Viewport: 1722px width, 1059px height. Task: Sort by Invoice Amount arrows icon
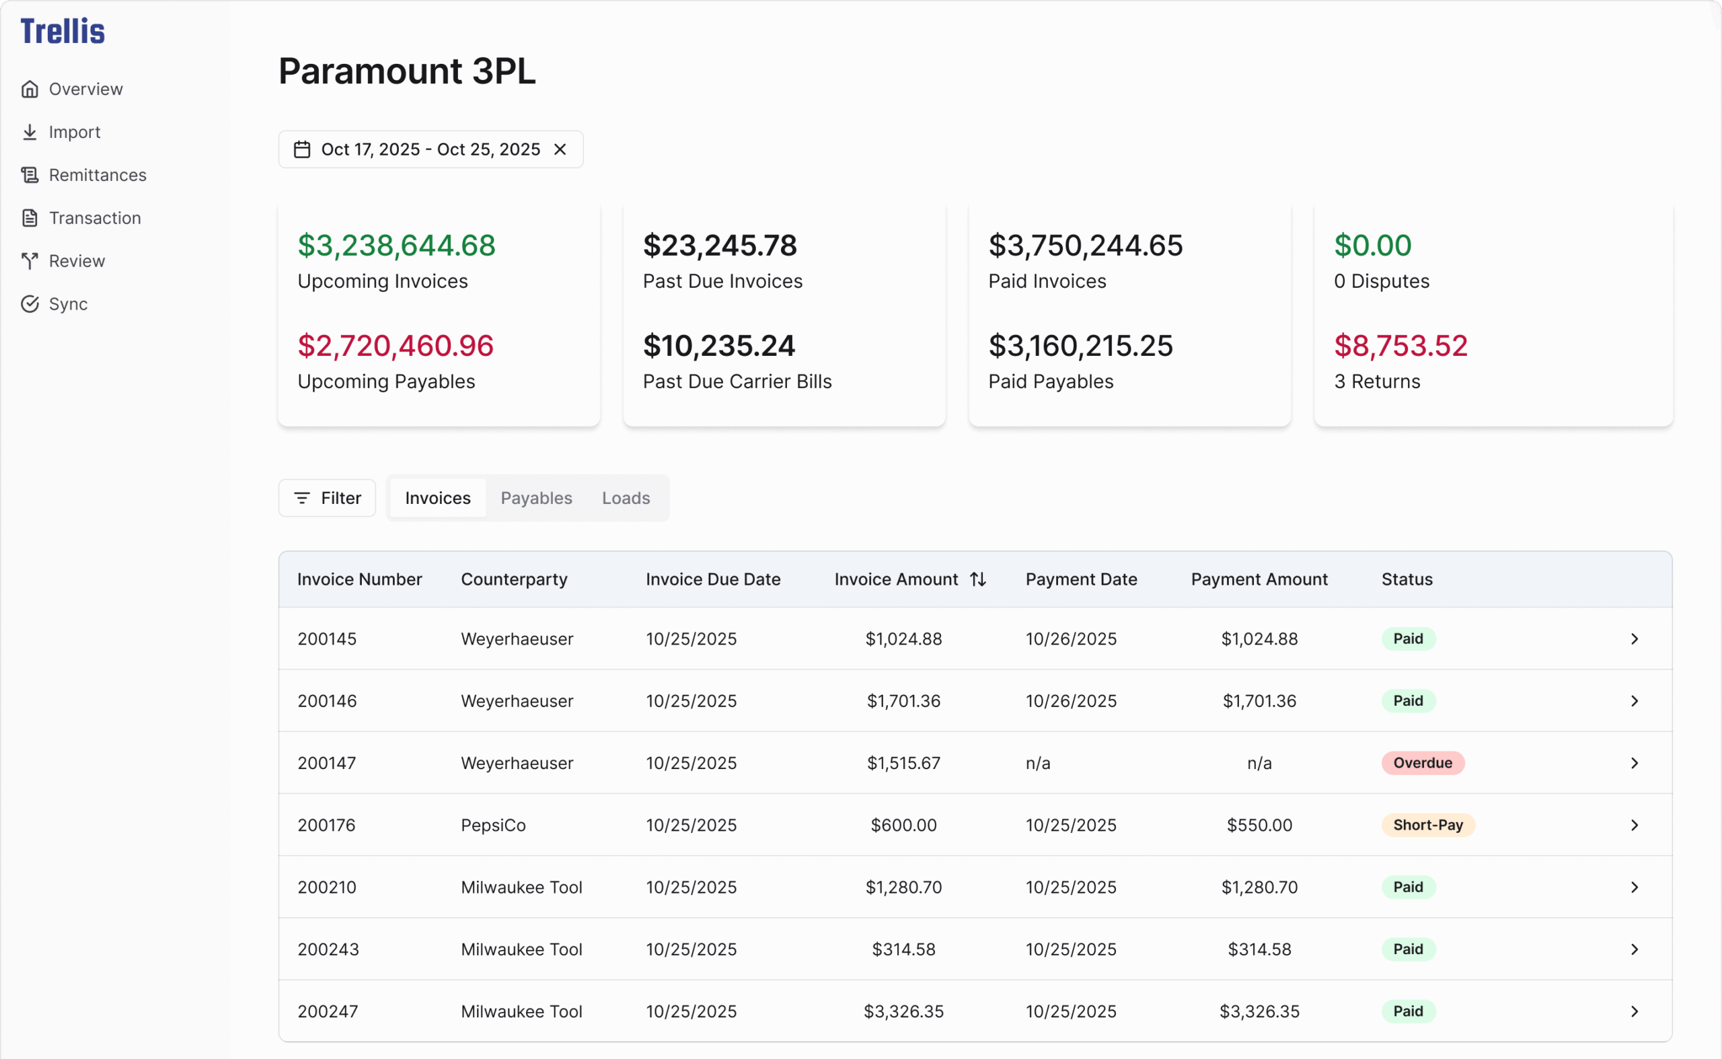tap(977, 579)
